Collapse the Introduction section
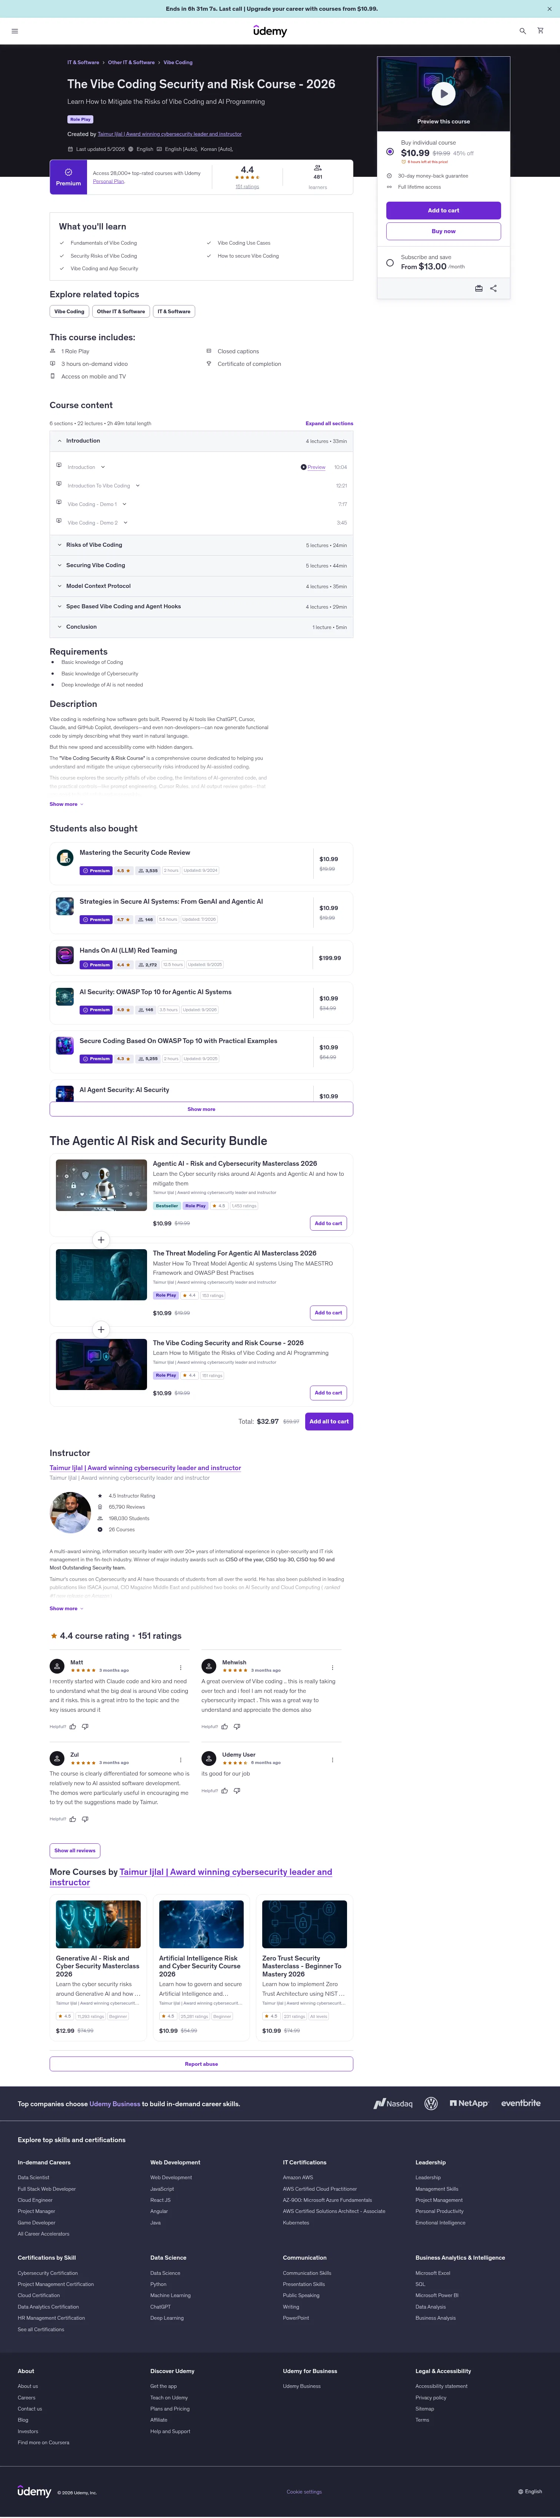Screen dimensions: 560x2518 point(201,441)
